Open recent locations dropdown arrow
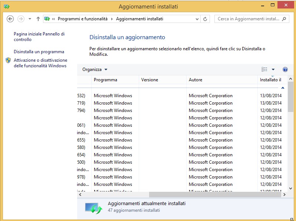296x221 pixels. pos(30,19)
